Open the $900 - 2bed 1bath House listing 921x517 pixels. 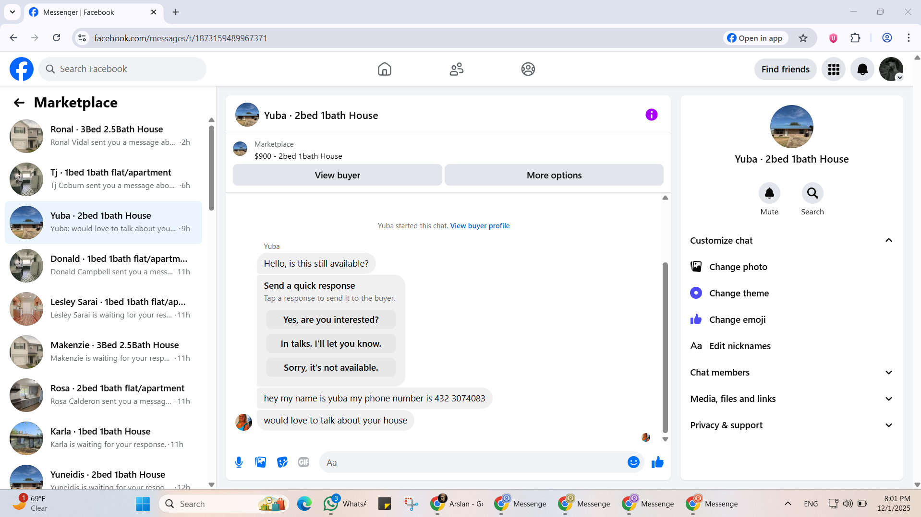point(298,156)
